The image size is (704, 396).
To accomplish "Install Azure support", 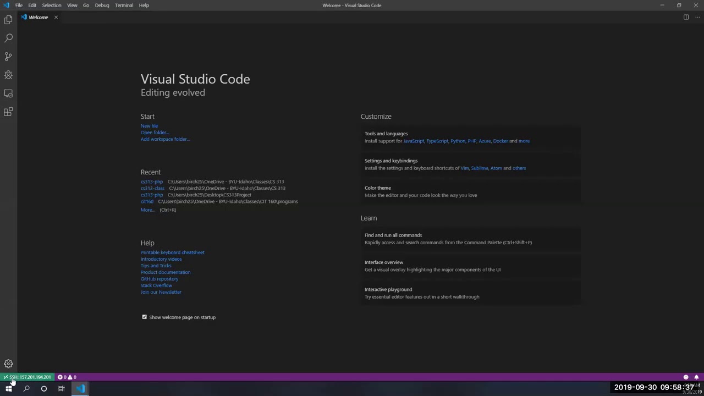I will [x=485, y=141].
